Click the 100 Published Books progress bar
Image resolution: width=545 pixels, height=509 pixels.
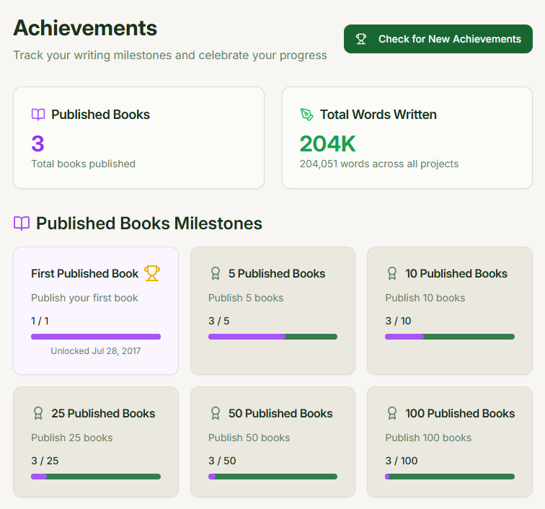point(450,477)
